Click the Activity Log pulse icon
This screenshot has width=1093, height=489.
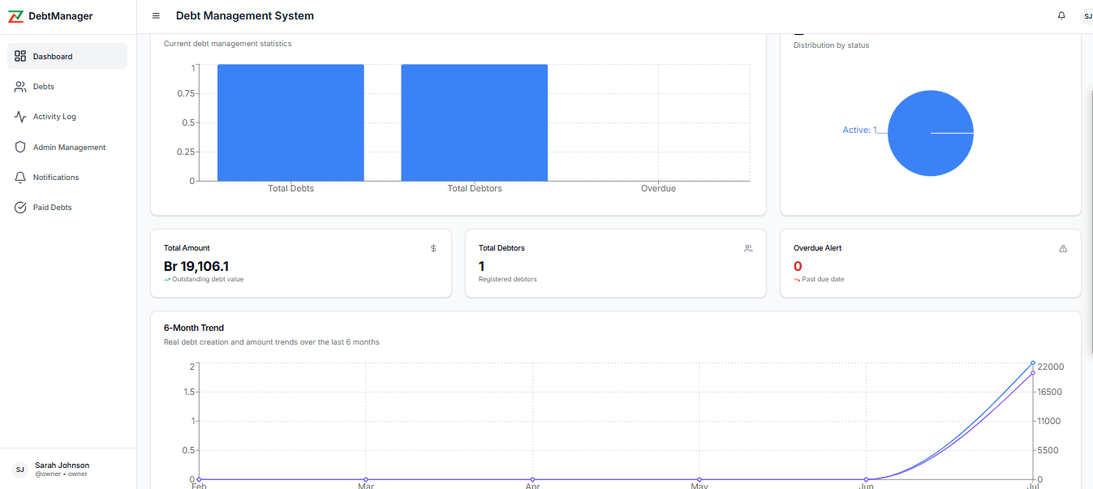[x=20, y=117]
